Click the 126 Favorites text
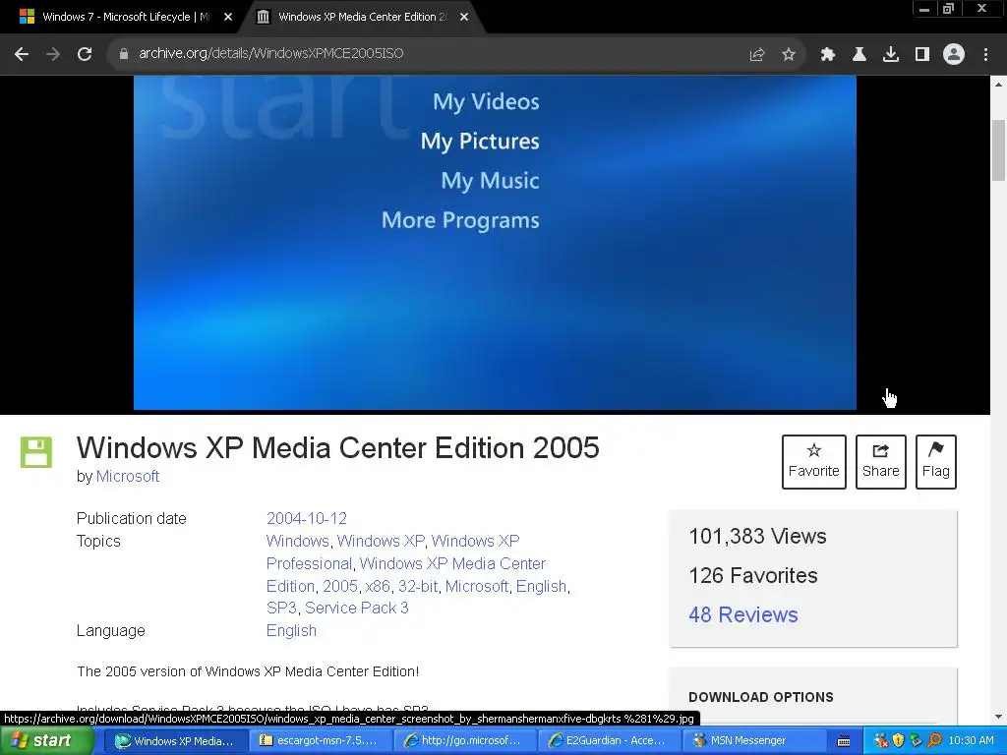 coord(752,575)
